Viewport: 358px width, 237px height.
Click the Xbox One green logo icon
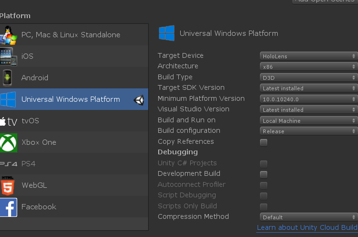click(x=9, y=143)
